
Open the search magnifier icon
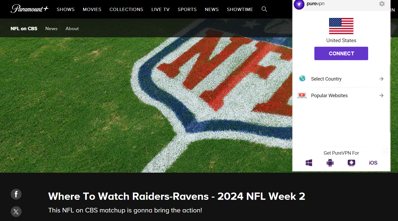(264, 9)
